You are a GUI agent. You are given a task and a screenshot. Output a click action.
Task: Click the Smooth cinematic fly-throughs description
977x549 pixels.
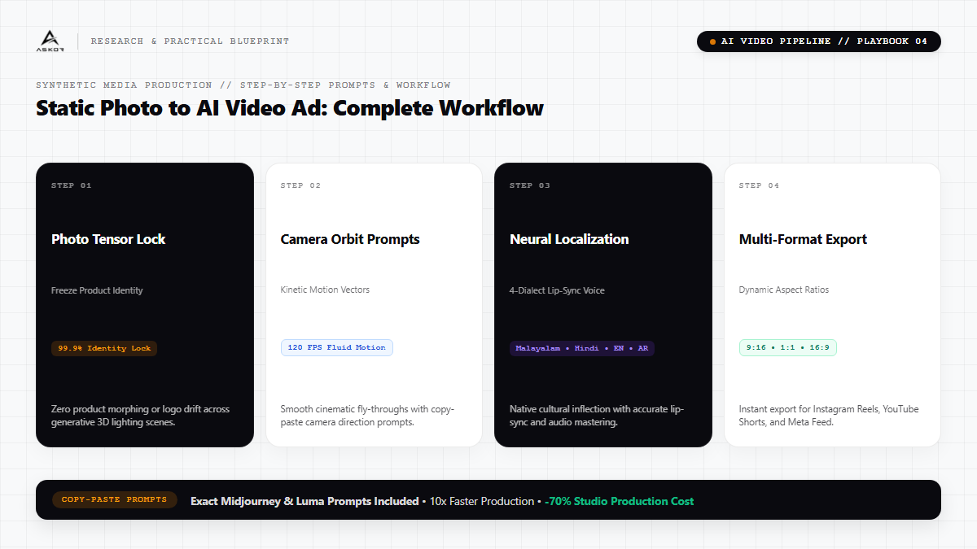(367, 416)
